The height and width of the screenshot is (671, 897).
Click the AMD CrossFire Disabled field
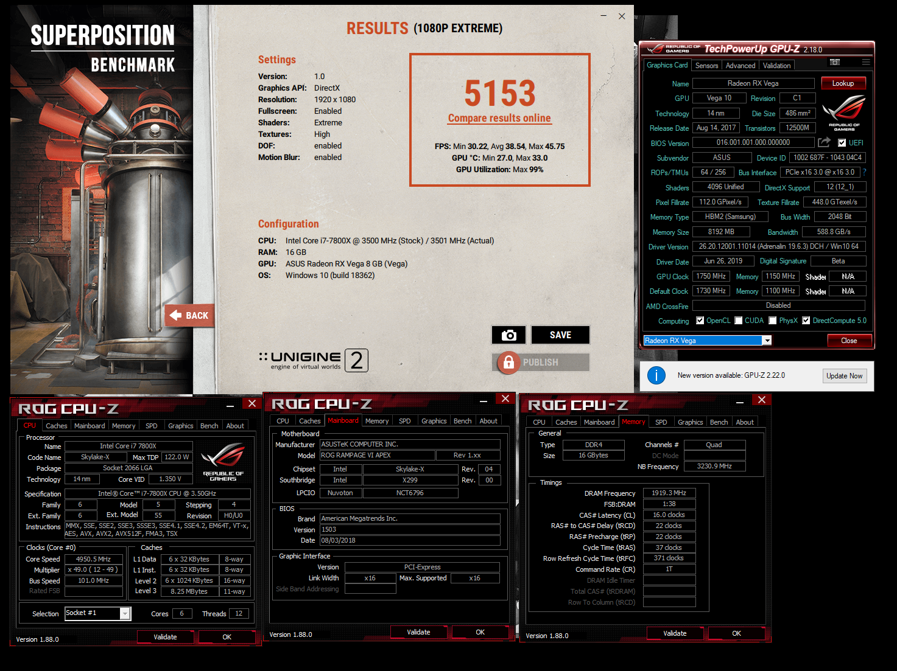pyautogui.click(x=778, y=305)
